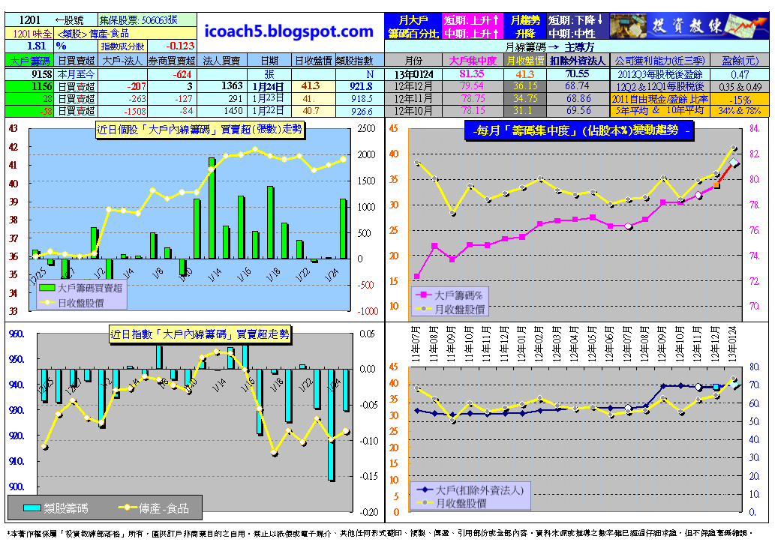The height and width of the screenshot is (542, 775).
Task: Click the 公司獲利能力(近三季) header
Action: [x=660, y=61]
